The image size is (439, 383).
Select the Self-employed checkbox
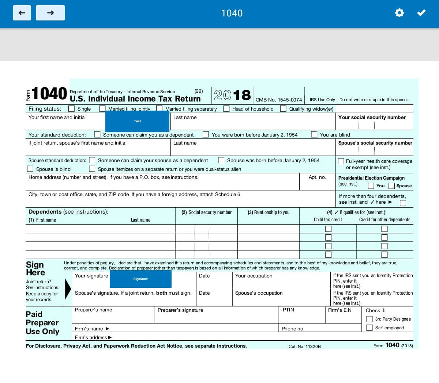pos(369,328)
